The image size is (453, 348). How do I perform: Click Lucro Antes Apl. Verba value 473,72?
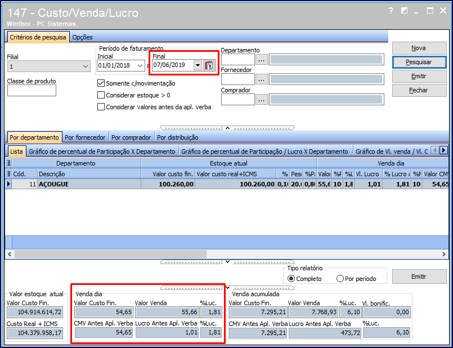pos(325,333)
